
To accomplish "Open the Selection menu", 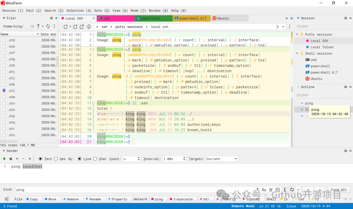I will click(x=79, y=10).
